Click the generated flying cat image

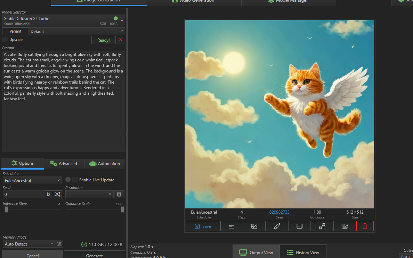[280, 114]
